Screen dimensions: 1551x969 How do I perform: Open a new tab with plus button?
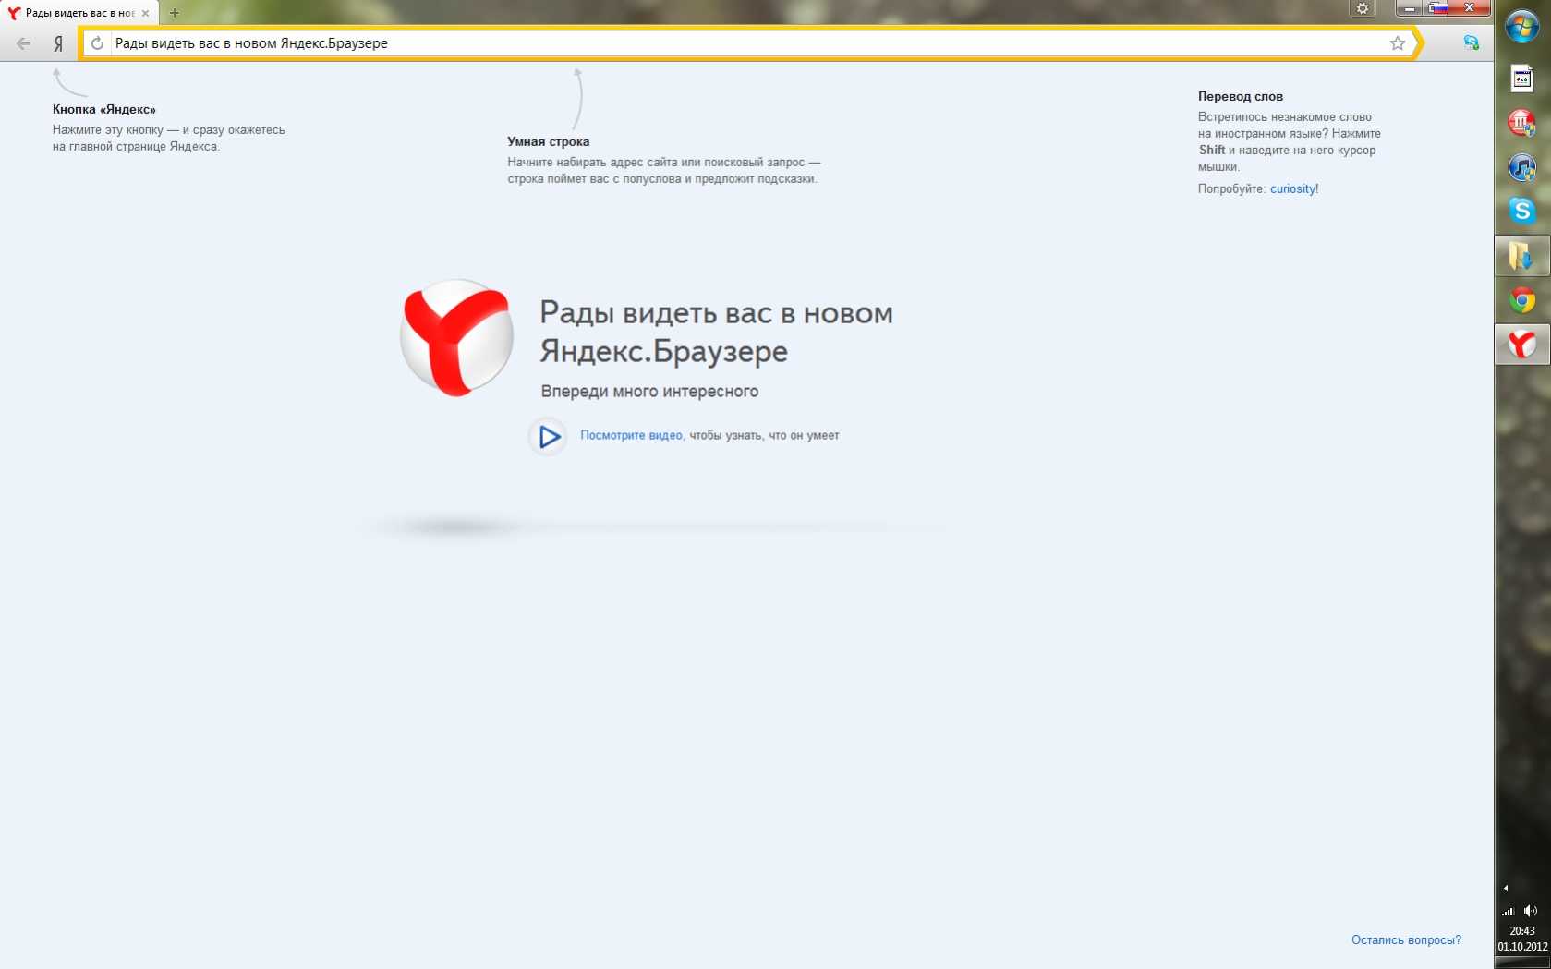pos(175,13)
